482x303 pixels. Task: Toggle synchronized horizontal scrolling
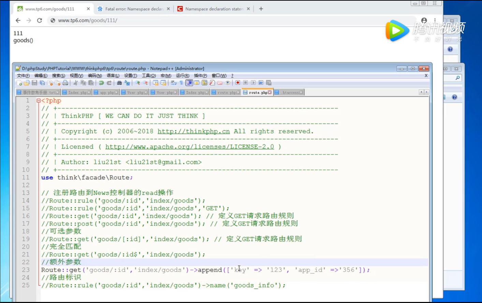(x=163, y=83)
